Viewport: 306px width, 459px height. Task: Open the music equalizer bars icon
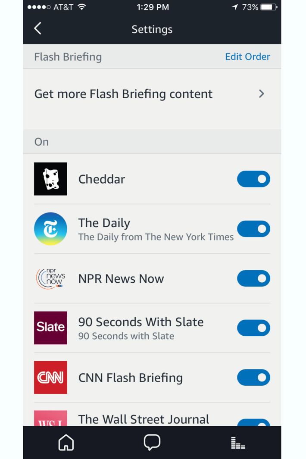[238, 443]
